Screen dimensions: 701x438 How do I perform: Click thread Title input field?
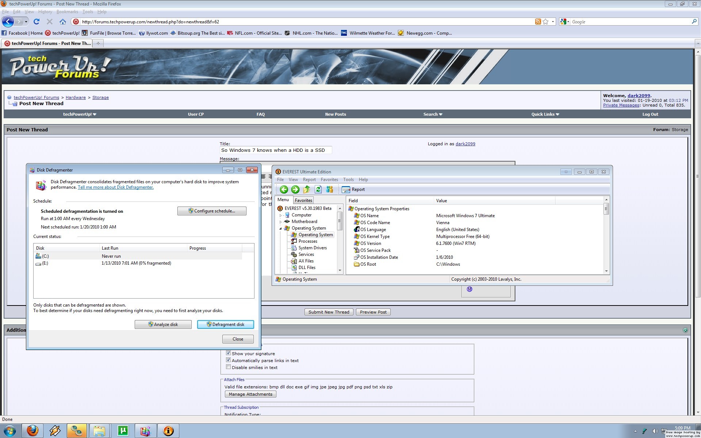[x=276, y=150]
